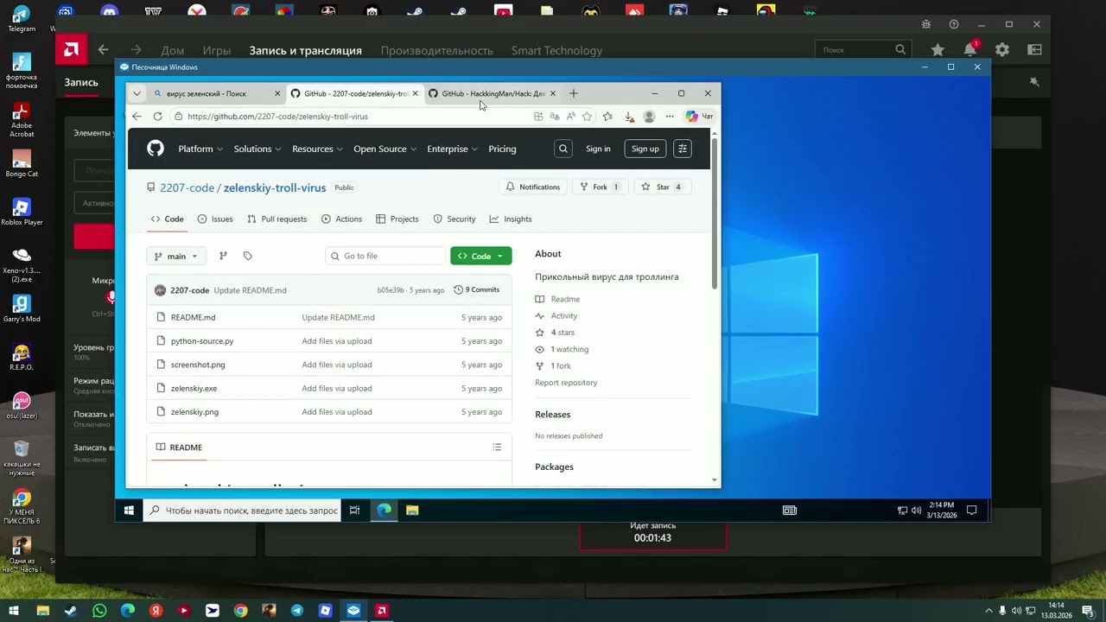This screenshot has width=1106, height=622.
Task: Click the branches icon beside main
Action: tap(223, 256)
